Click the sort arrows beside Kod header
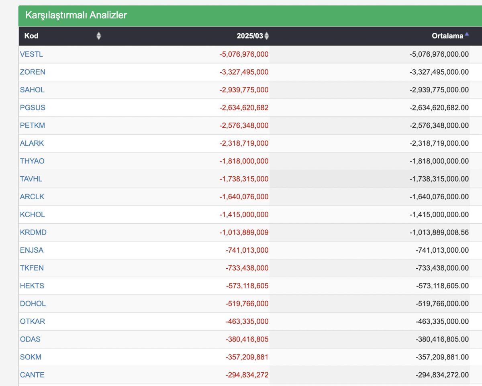Screen dimensions: 482x386 (x=99, y=36)
